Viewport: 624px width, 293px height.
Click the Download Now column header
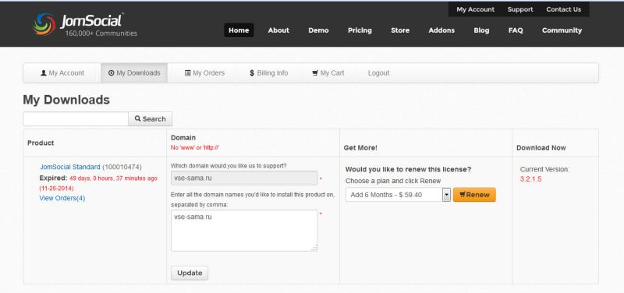coord(541,148)
